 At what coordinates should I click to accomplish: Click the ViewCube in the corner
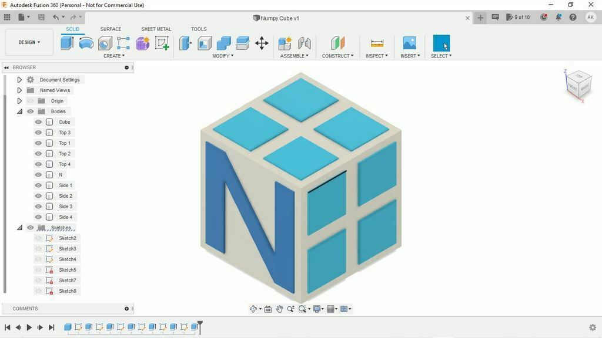(578, 85)
